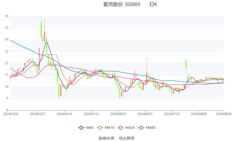Click the chart title 爱克股份 300889

(122, 4)
